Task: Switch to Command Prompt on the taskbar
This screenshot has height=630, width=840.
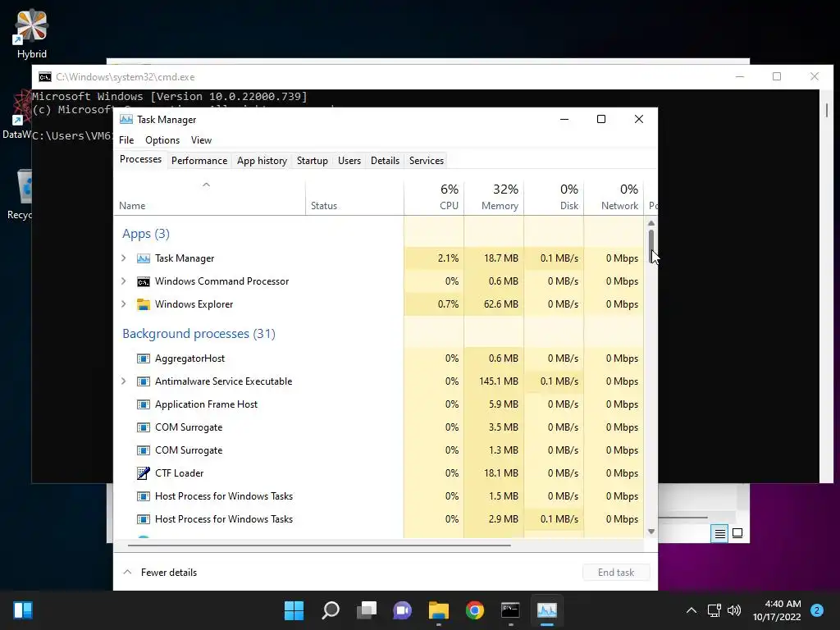Action: 510,610
